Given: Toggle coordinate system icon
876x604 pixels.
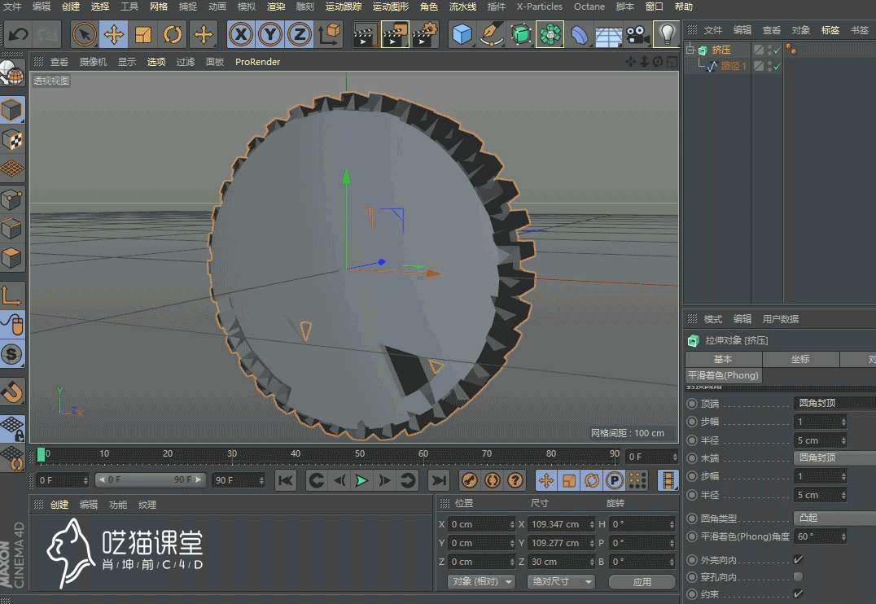Looking at the screenshot, I should 330,35.
